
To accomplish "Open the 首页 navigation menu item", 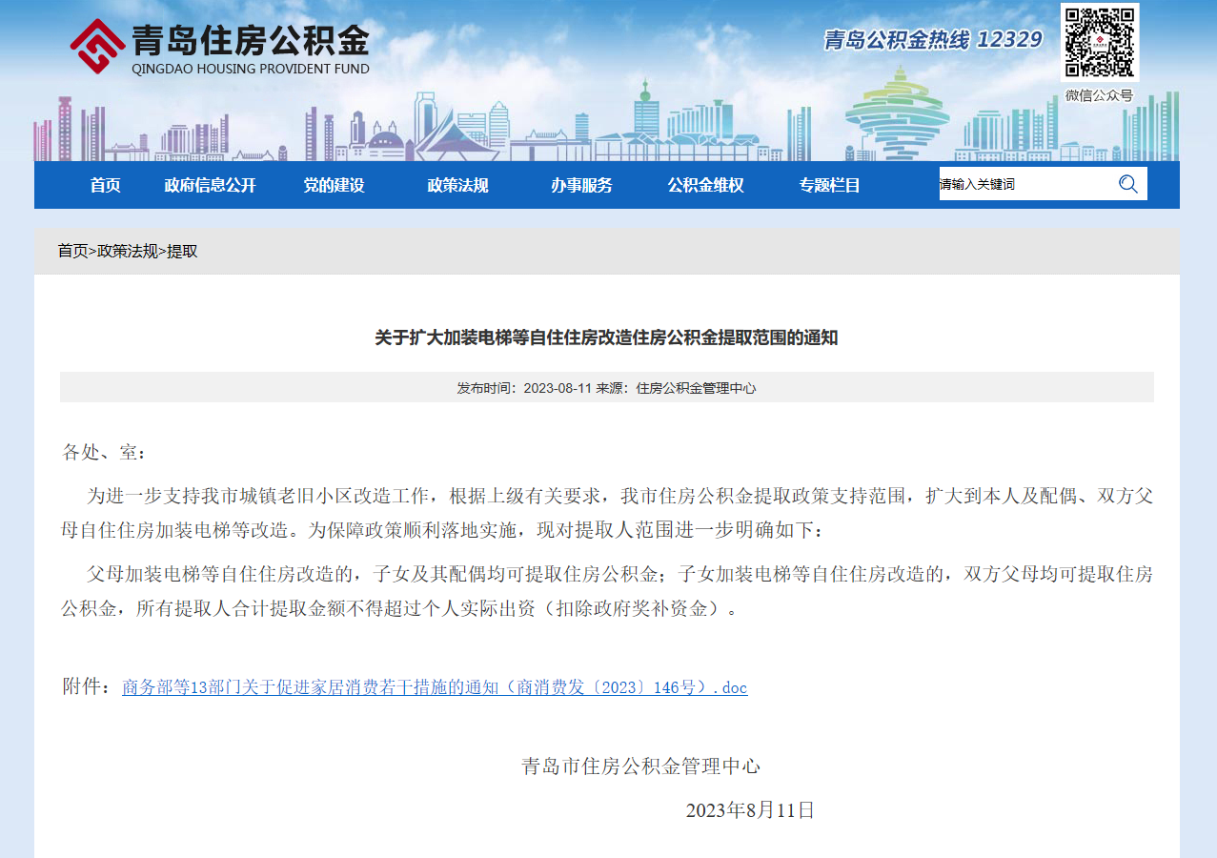I will point(106,185).
